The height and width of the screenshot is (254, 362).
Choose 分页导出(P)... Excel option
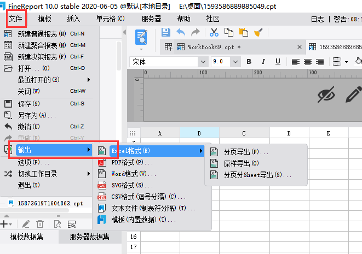click(256, 152)
